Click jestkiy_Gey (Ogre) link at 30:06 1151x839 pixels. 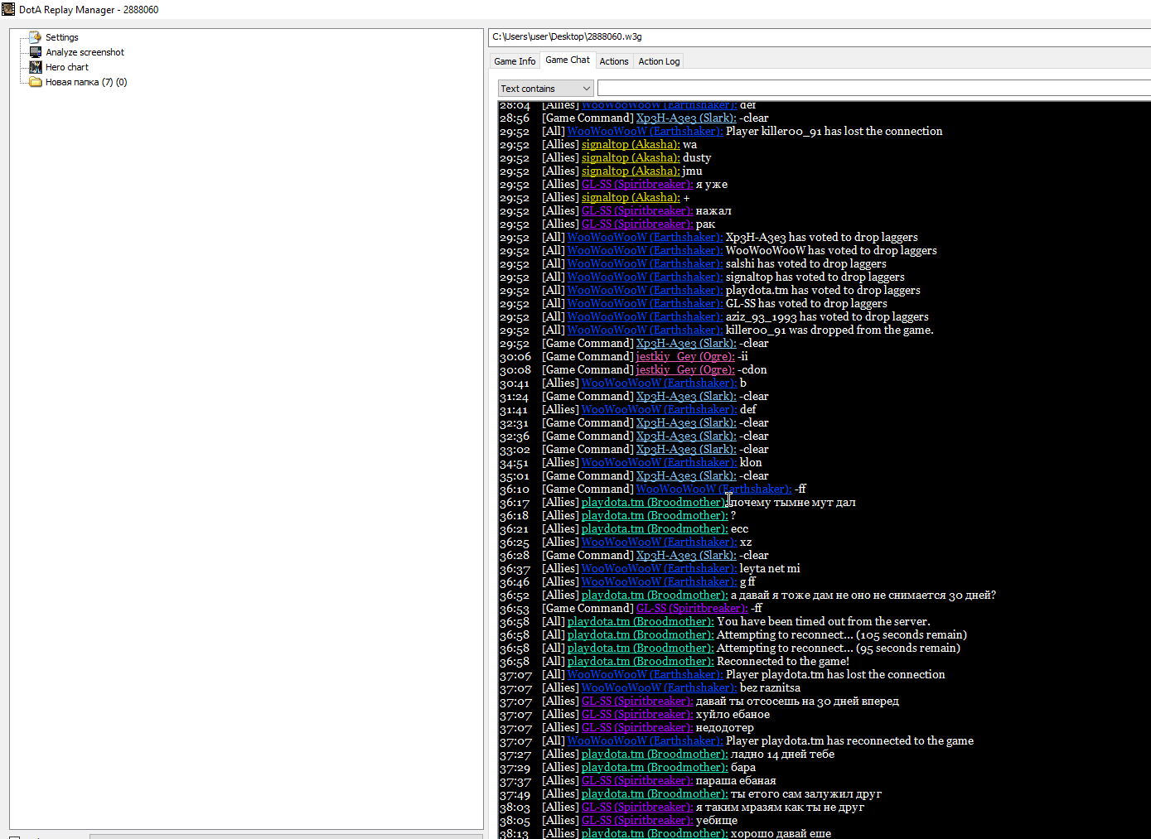pos(685,356)
